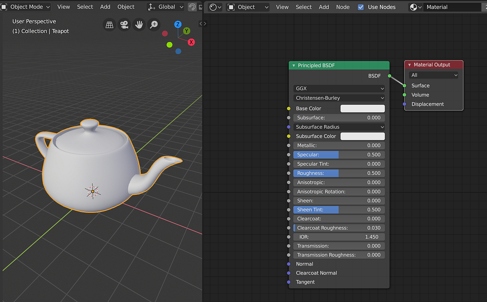Click the Z axis gizmo handle

pyautogui.click(x=178, y=24)
